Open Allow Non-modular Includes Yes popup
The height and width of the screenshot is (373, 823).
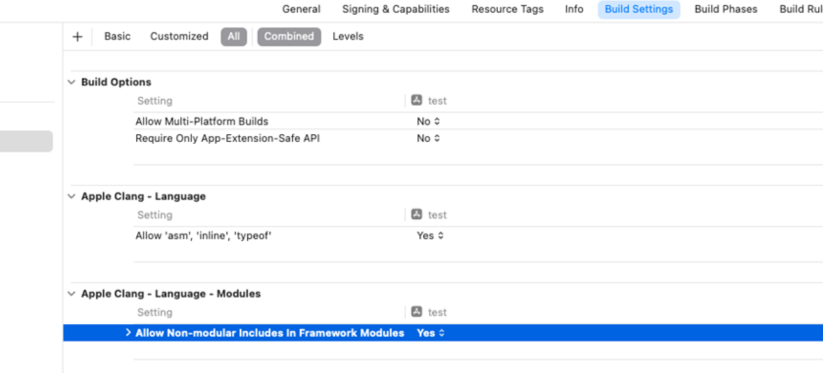430,333
